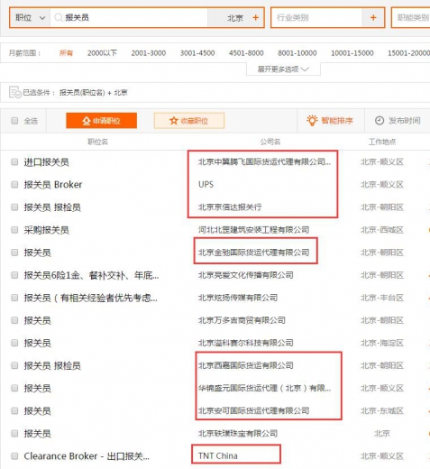430x469 pixels.
Task: Open 报关员6险1金、餐补交补 job posting
Action: coord(92,275)
